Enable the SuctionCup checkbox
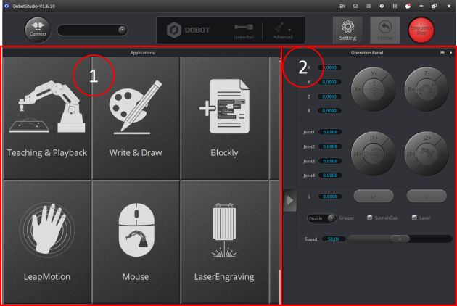This screenshot has width=457, height=306. pyautogui.click(x=369, y=218)
